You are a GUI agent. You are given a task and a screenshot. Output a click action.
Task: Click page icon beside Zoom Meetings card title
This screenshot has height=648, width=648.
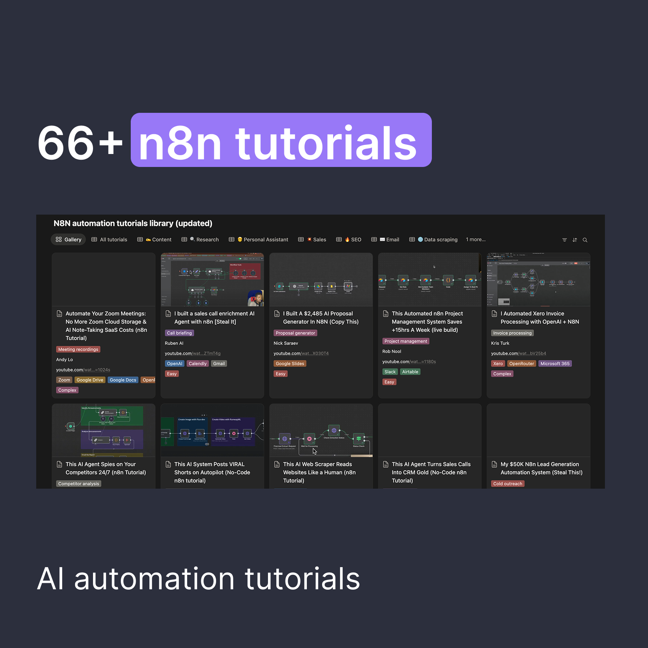[59, 314]
